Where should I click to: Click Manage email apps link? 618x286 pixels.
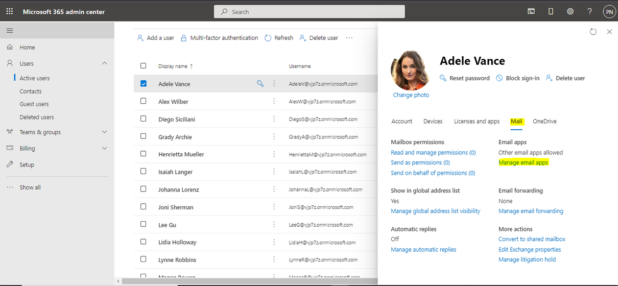pyautogui.click(x=524, y=162)
